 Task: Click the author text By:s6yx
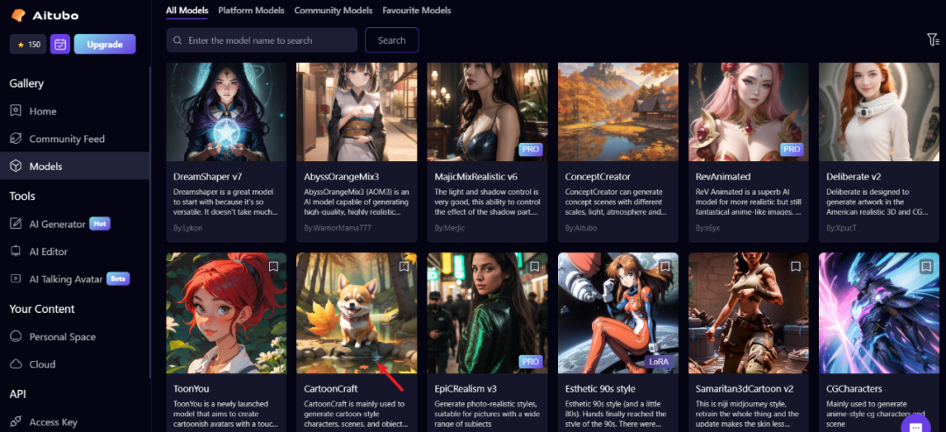(707, 229)
